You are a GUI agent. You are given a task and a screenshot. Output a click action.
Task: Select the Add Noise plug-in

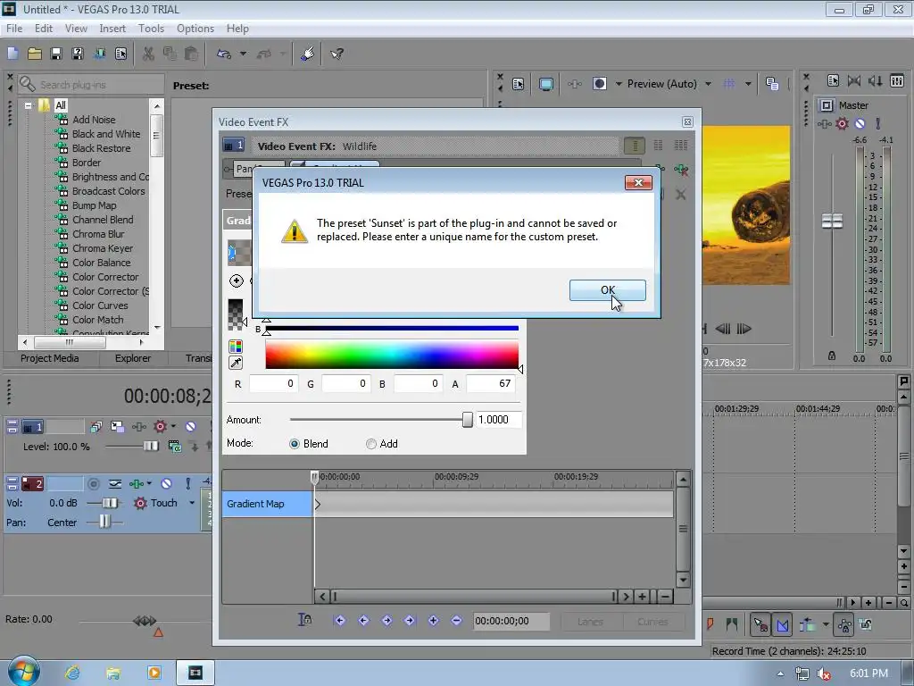93,120
